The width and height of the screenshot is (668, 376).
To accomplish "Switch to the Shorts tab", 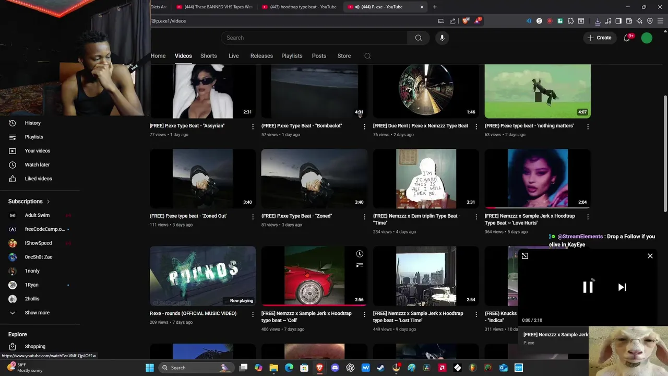I will click(x=208, y=56).
